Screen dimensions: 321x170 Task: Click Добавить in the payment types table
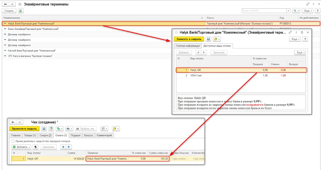tap(184, 53)
